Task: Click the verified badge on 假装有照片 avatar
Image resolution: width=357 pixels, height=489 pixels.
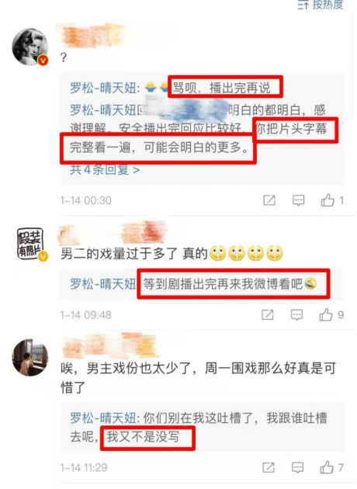Action: point(43,256)
